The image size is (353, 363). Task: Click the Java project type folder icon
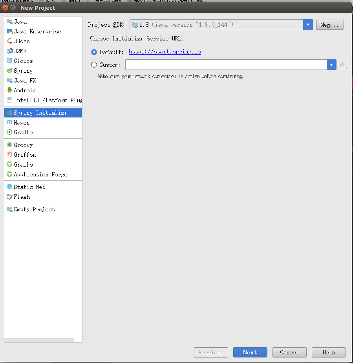(x=9, y=22)
